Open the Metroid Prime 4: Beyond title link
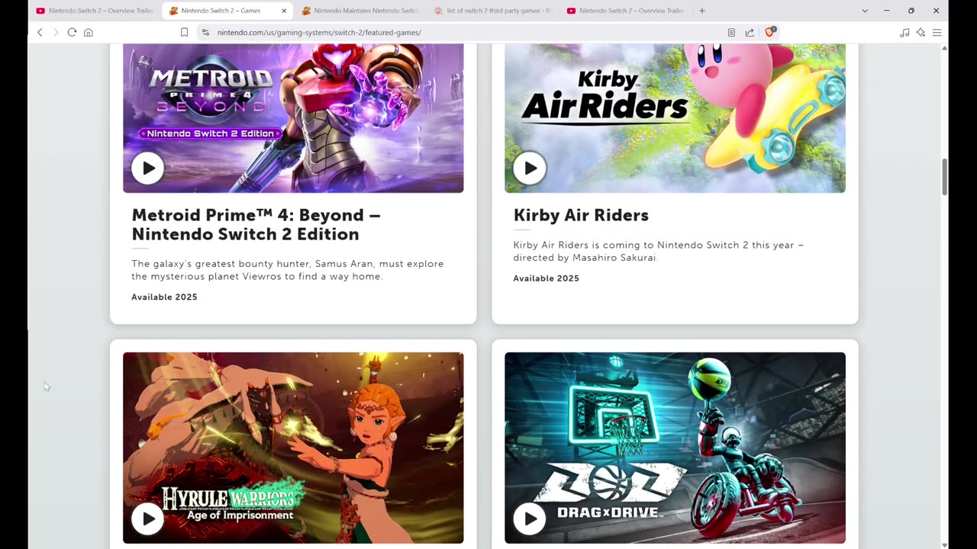 [256, 224]
